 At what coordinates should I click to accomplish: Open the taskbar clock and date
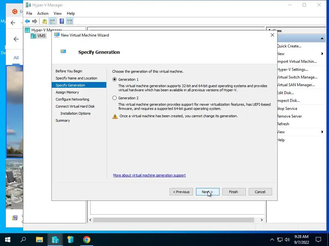[x=301, y=240]
